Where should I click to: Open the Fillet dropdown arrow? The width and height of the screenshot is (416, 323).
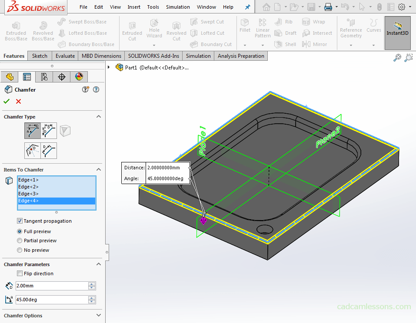pyautogui.click(x=245, y=45)
